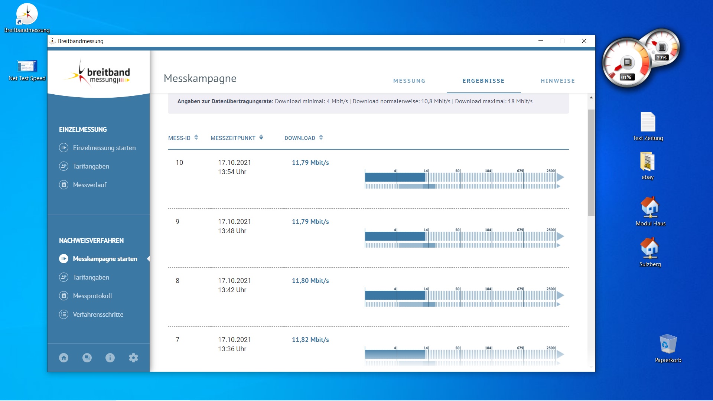This screenshot has width=713, height=401.
Task: Click Einzelmessung starten play icon
Action: pyautogui.click(x=64, y=148)
